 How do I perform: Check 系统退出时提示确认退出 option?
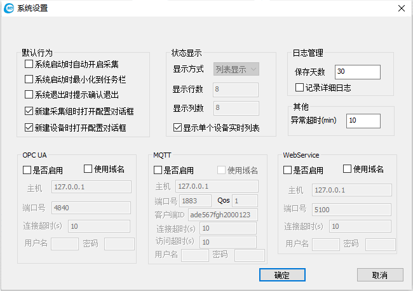coord(29,95)
